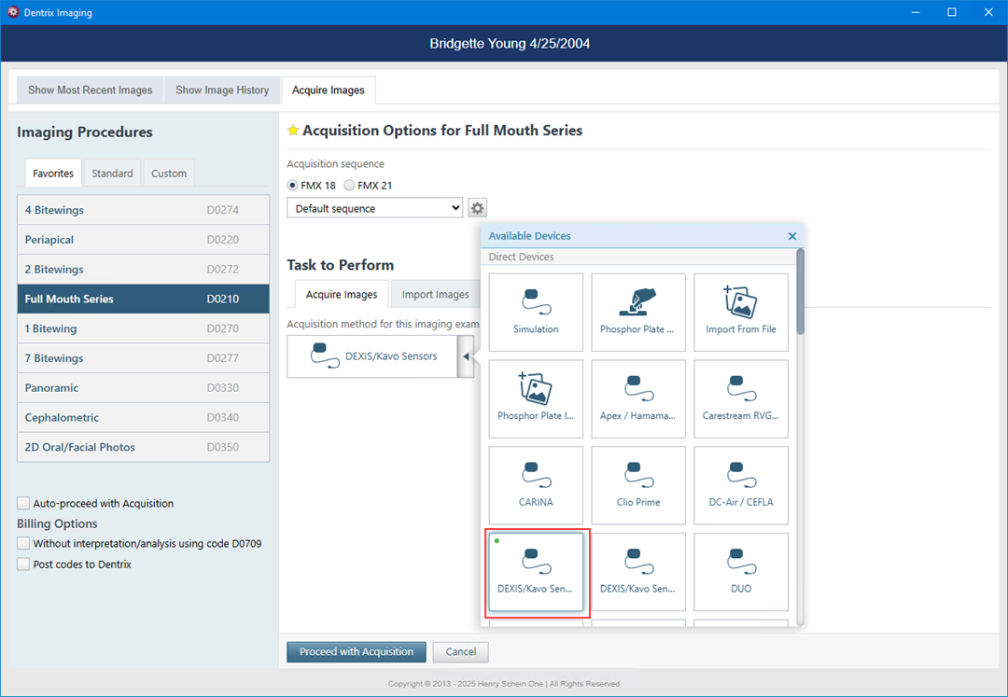Open the Default sequence dropdown

pos(375,208)
